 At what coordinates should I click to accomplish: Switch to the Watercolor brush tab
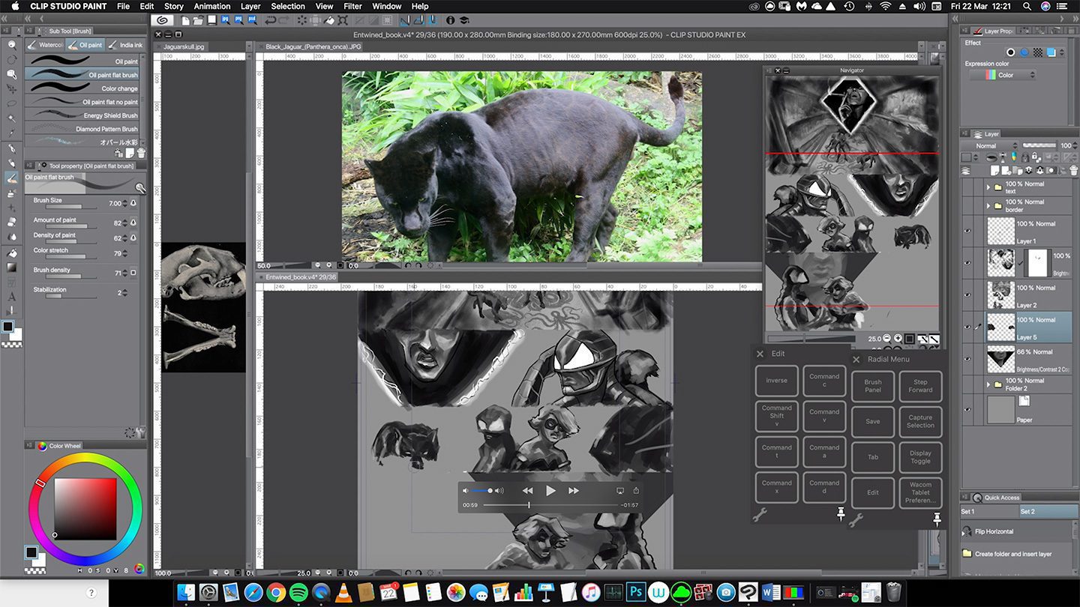(45, 45)
